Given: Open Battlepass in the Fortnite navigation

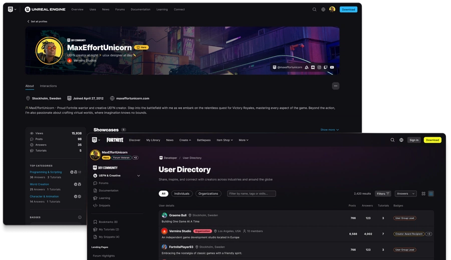Looking at the screenshot, I should [204, 140].
